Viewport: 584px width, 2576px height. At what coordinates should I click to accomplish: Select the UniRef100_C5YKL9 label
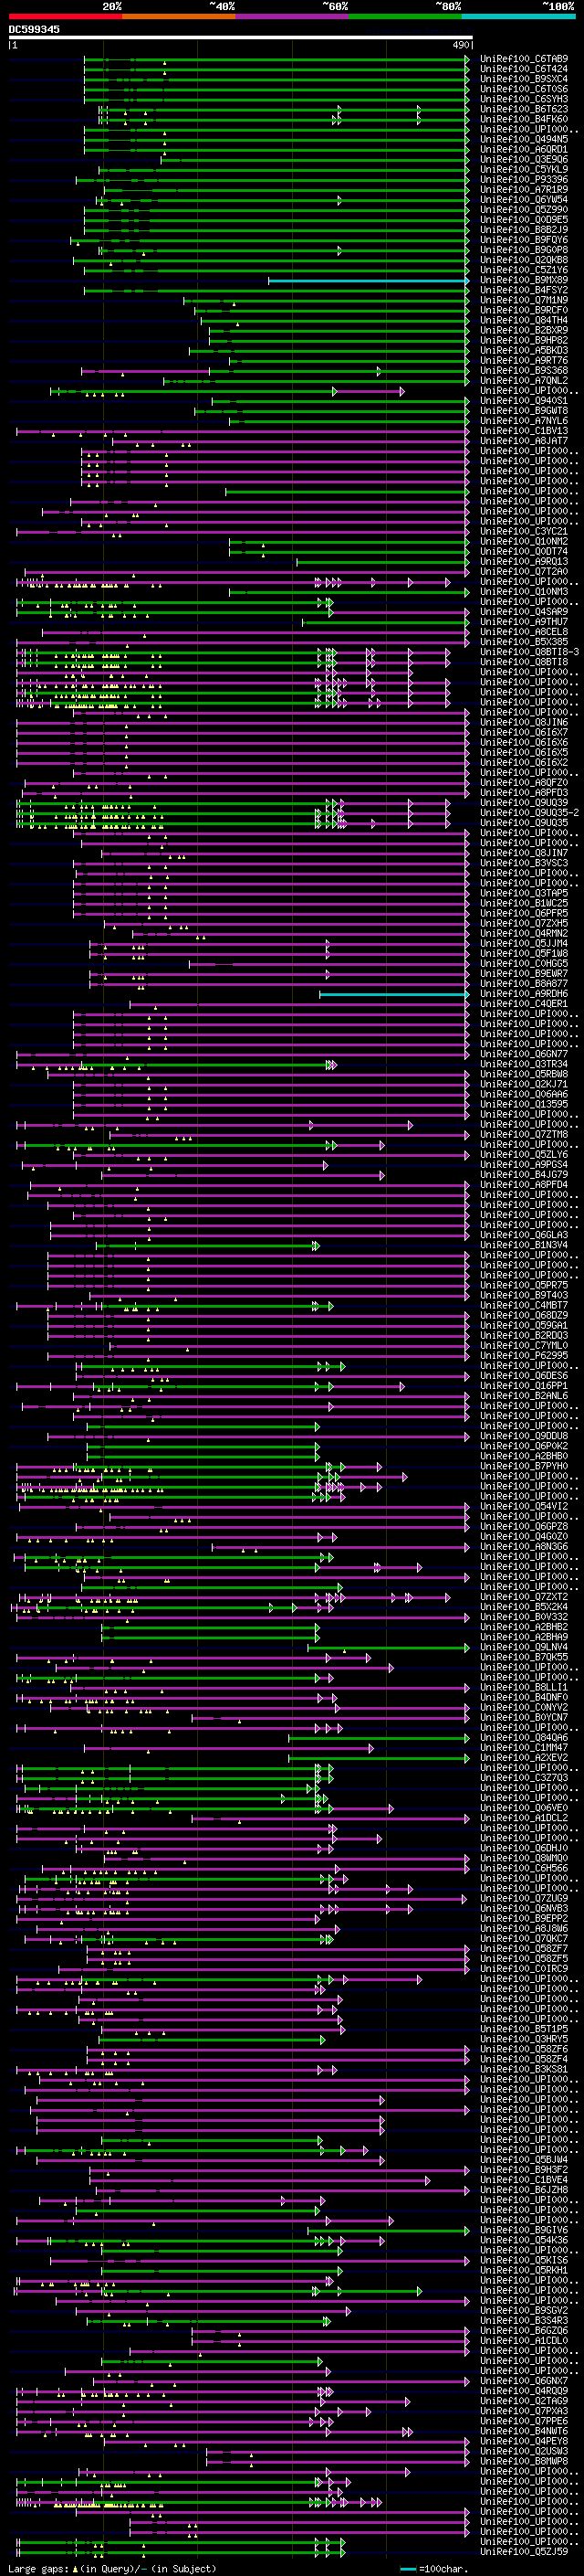[x=524, y=169]
